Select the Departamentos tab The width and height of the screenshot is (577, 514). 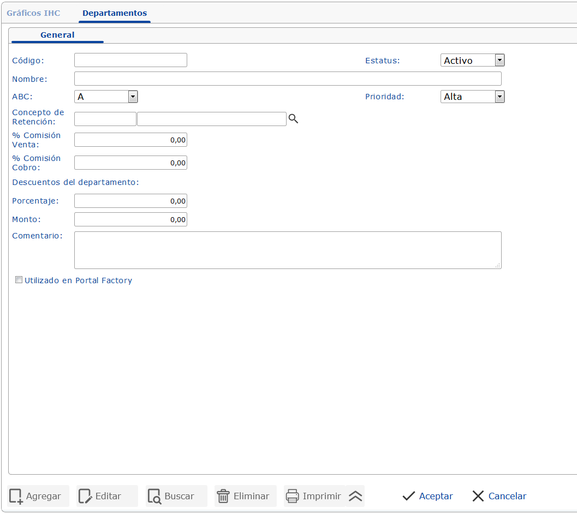[115, 13]
